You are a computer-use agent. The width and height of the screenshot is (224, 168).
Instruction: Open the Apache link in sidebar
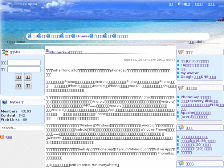pyautogui.click(x=195, y=113)
